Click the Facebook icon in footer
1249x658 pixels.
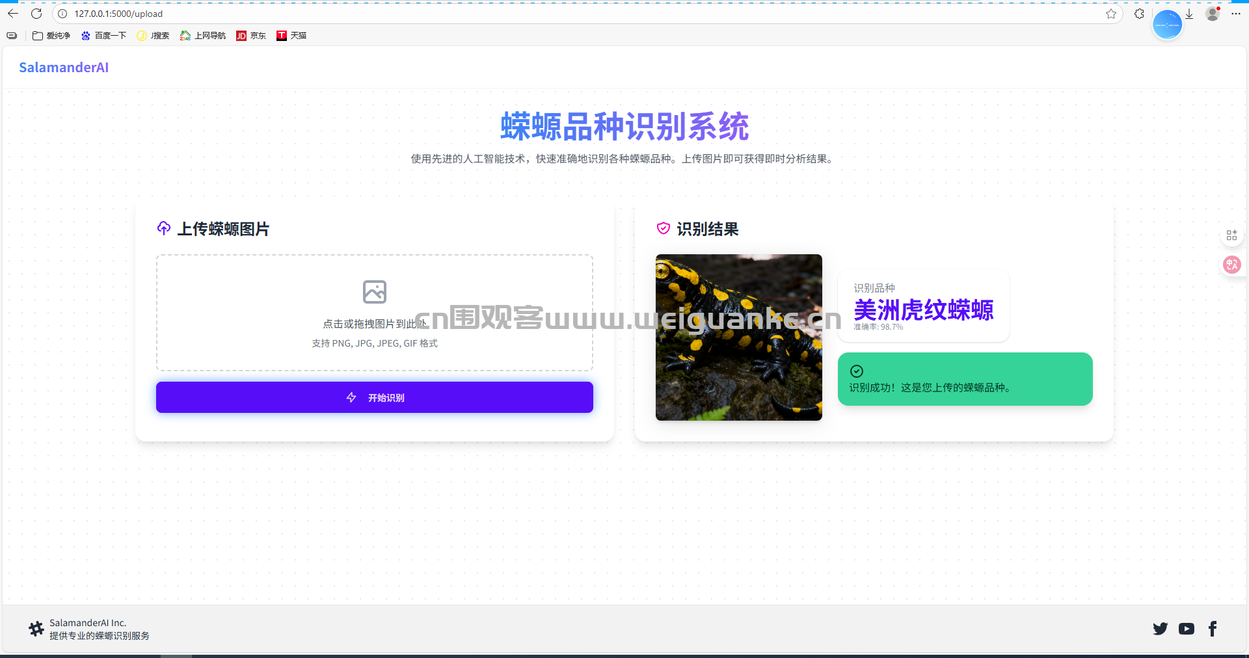[1213, 629]
